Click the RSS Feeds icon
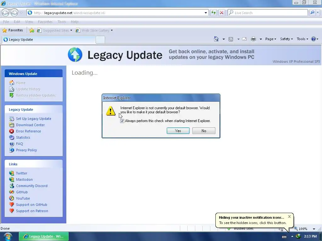The width and height of the screenshot is (322, 241). coord(231,39)
